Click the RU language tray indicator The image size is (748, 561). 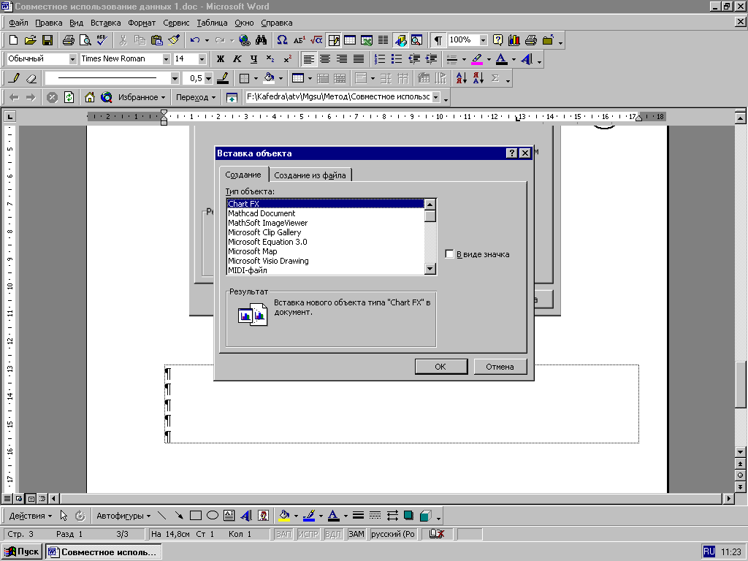[709, 552]
